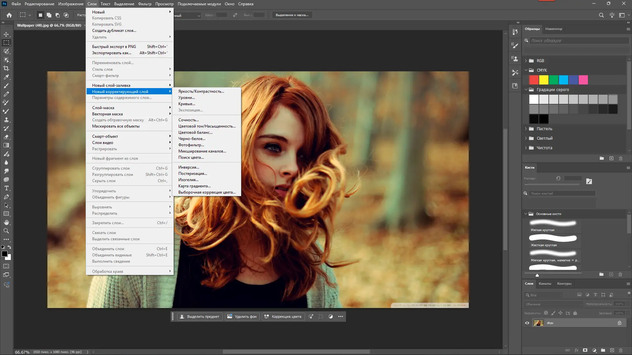632x355 pixels.
Task: Select the Horizontal Type tool
Action: [x=6, y=188]
